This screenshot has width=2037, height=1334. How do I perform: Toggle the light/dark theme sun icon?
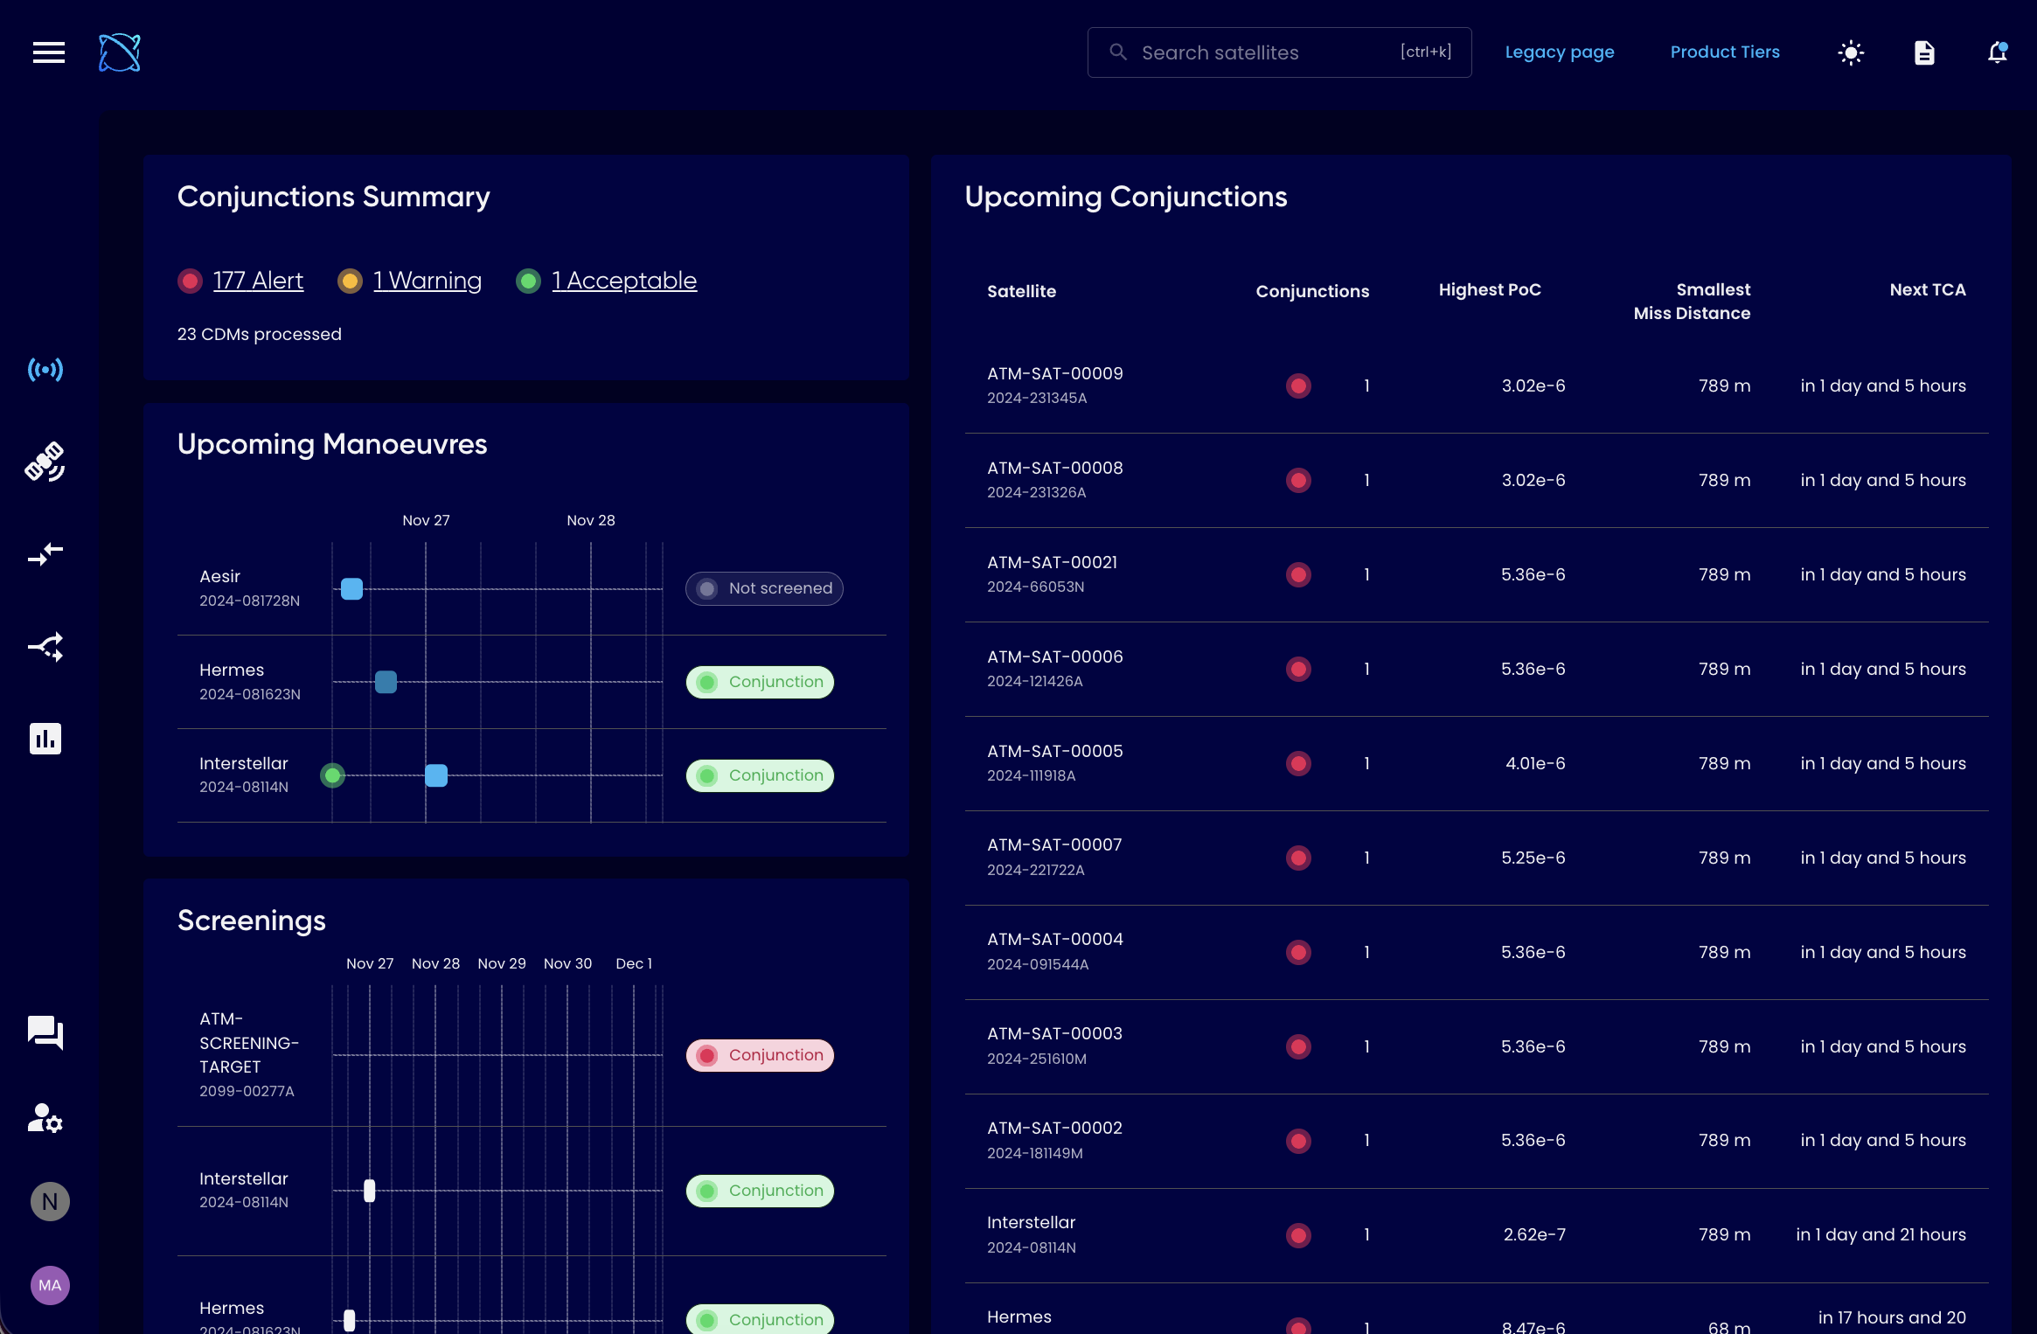coord(1851,52)
